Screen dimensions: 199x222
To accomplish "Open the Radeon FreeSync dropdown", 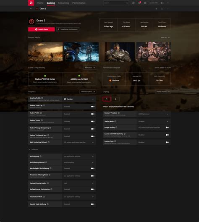I will [154, 114].
